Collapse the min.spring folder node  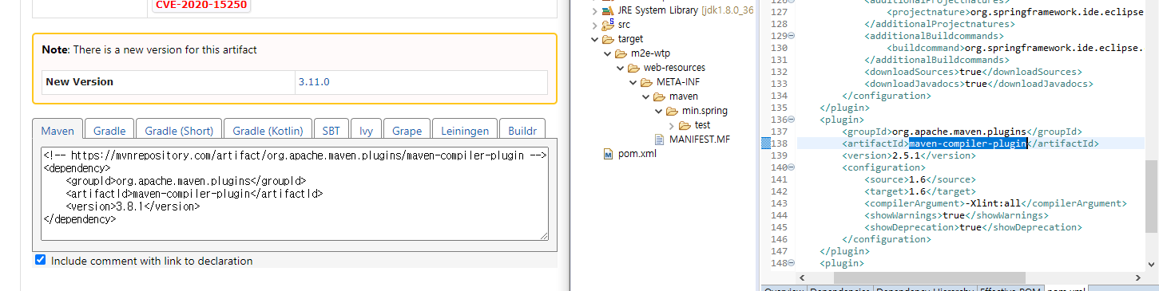coord(658,111)
